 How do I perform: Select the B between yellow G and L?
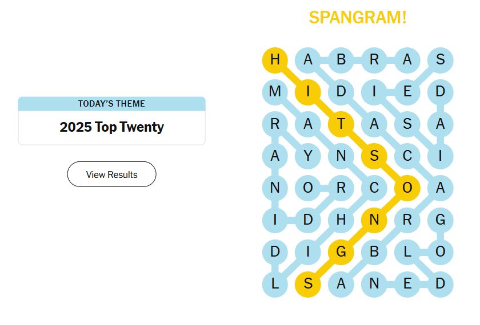(374, 252)
